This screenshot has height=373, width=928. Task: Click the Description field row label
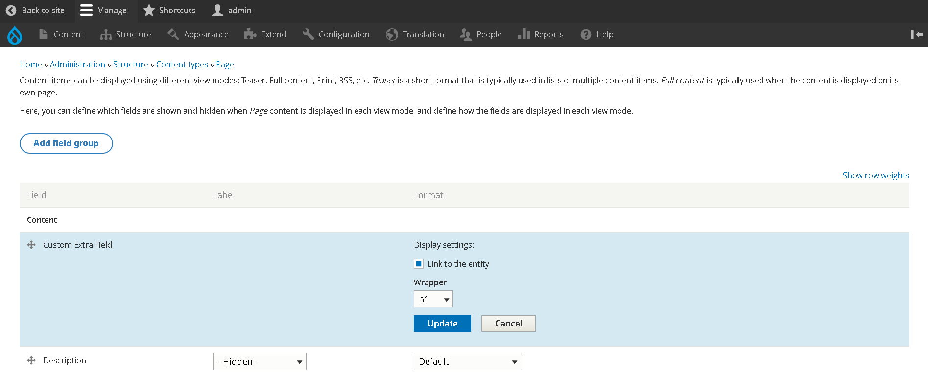[x=65, y=360]
